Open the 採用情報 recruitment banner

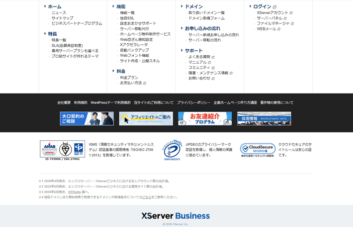tap(264, 118)
